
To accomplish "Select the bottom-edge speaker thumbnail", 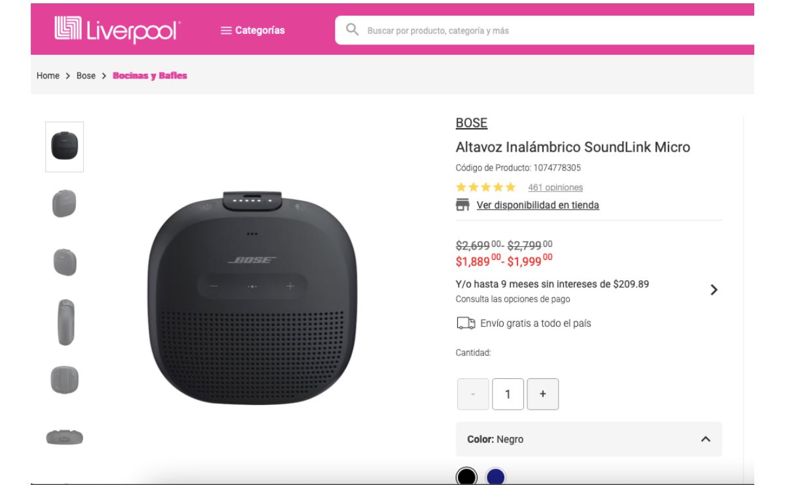I will (x=64, y=437).
